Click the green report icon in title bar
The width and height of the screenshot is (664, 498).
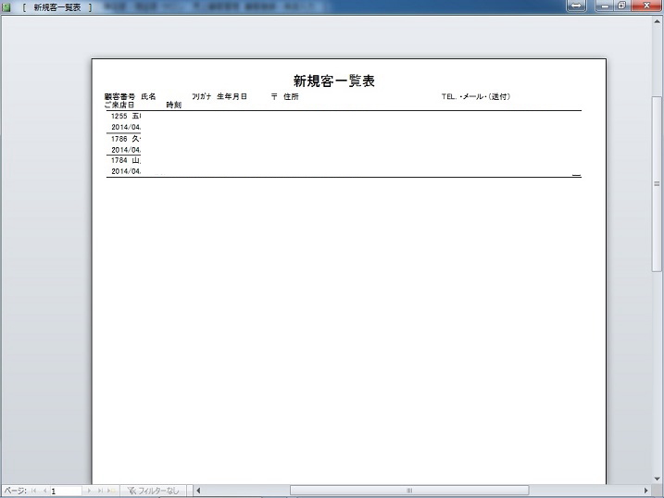pos(6,7)
